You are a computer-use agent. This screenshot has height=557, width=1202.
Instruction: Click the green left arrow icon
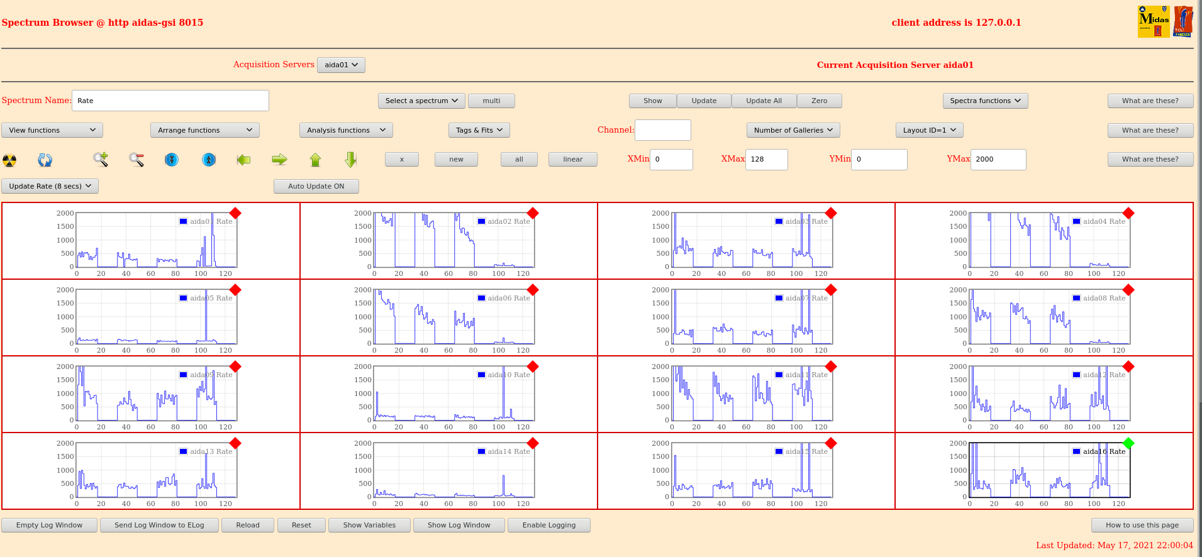[x=243, y=160]
